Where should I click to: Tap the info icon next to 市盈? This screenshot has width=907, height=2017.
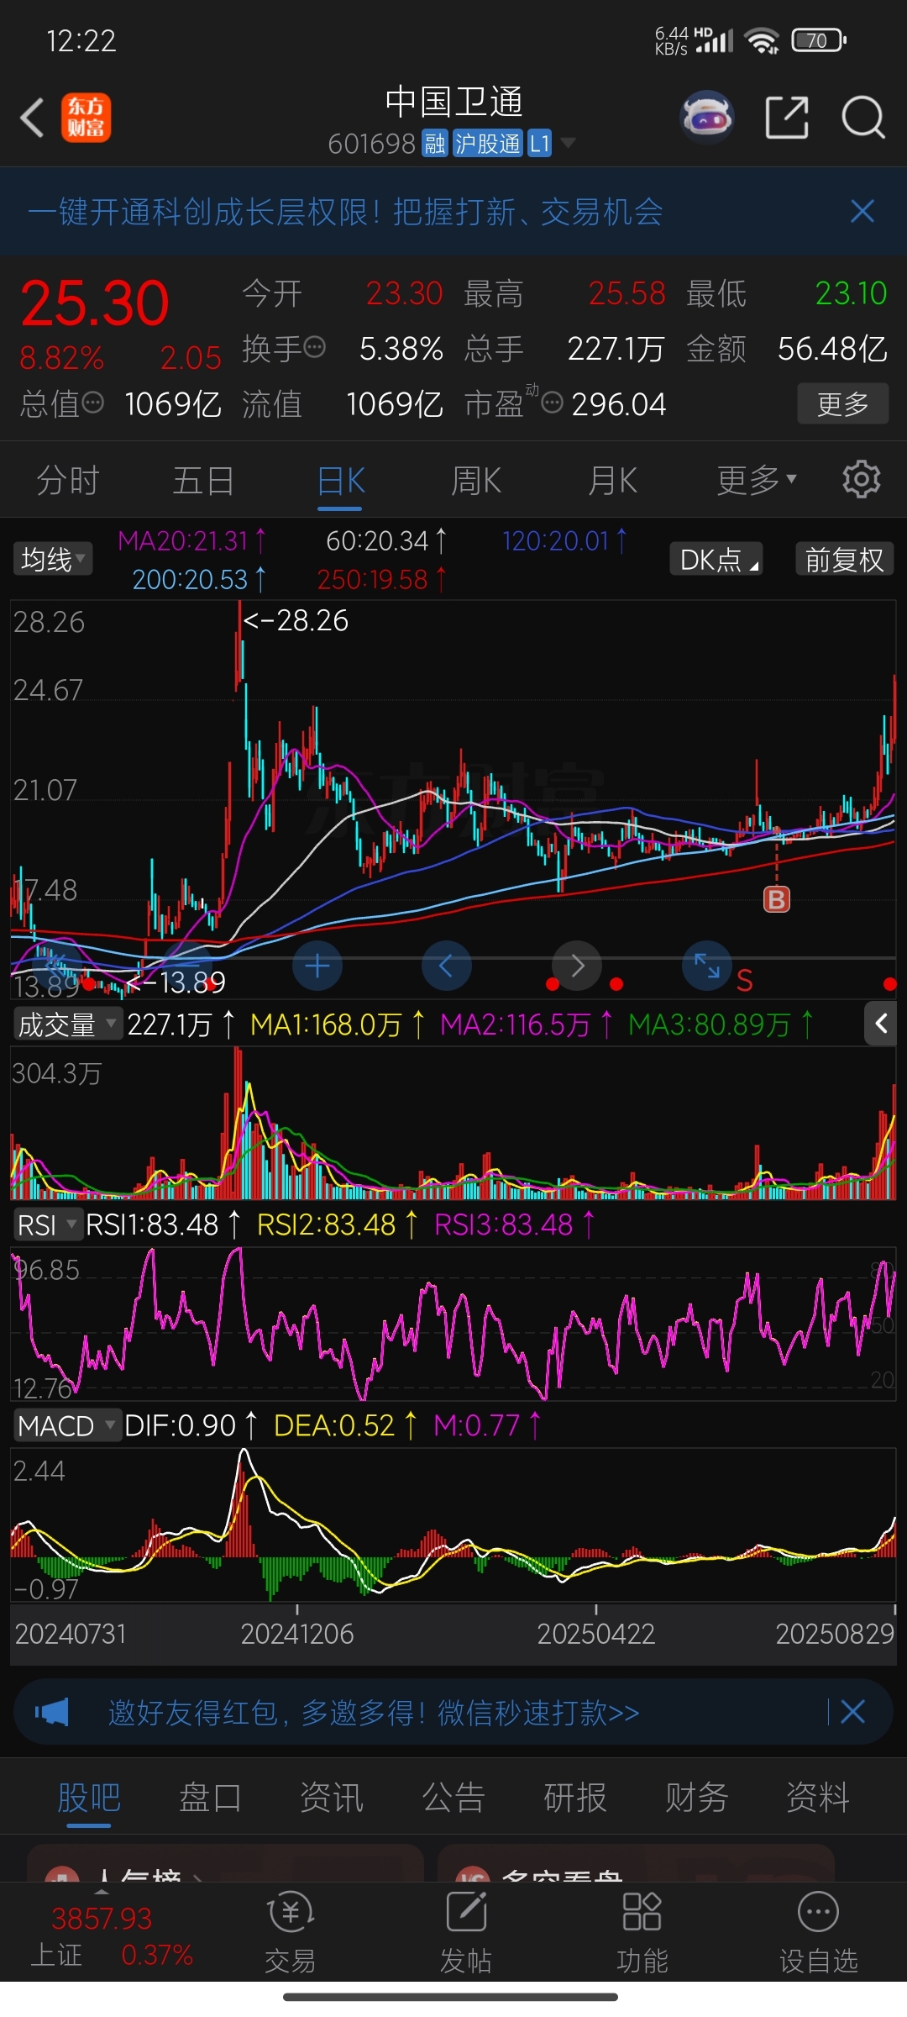click(552, 403)
